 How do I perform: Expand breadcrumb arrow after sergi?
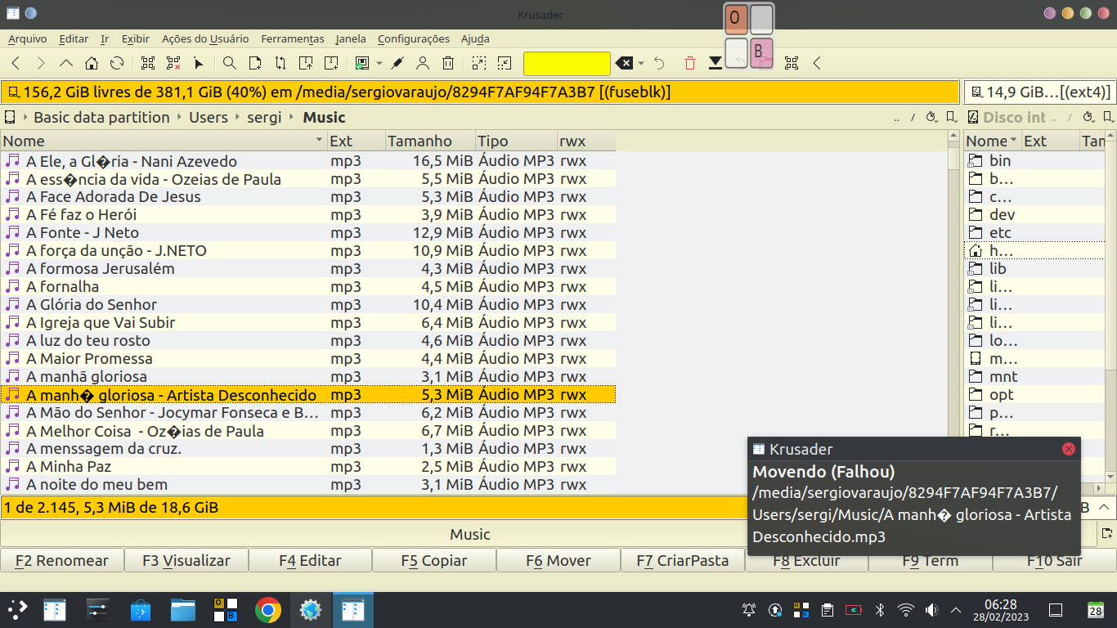click(x=293, y=118)
